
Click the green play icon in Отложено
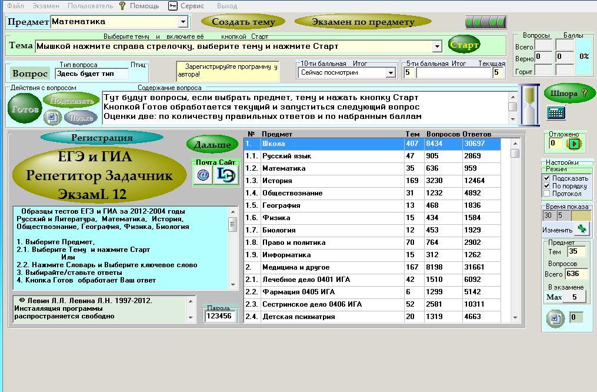point(575,144)
